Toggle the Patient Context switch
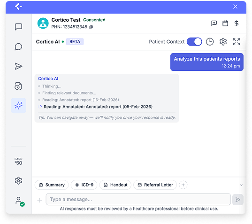252x224 pixels. [x=194, y=42]
